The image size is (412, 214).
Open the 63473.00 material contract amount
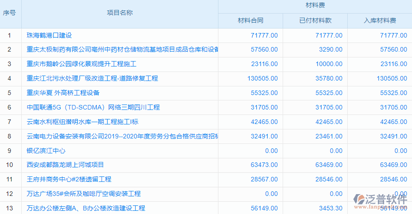click(264, 165)
